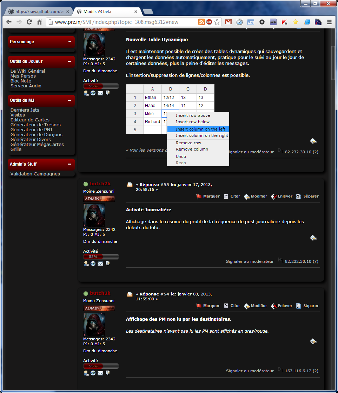Collapse the Outils du MJ panel
The width and height of the screenshot is (338, 393).
(x=69, y=100)
